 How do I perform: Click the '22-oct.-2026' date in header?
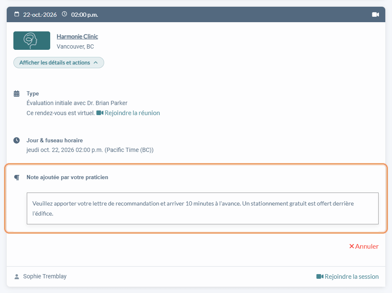coord(40,15)
